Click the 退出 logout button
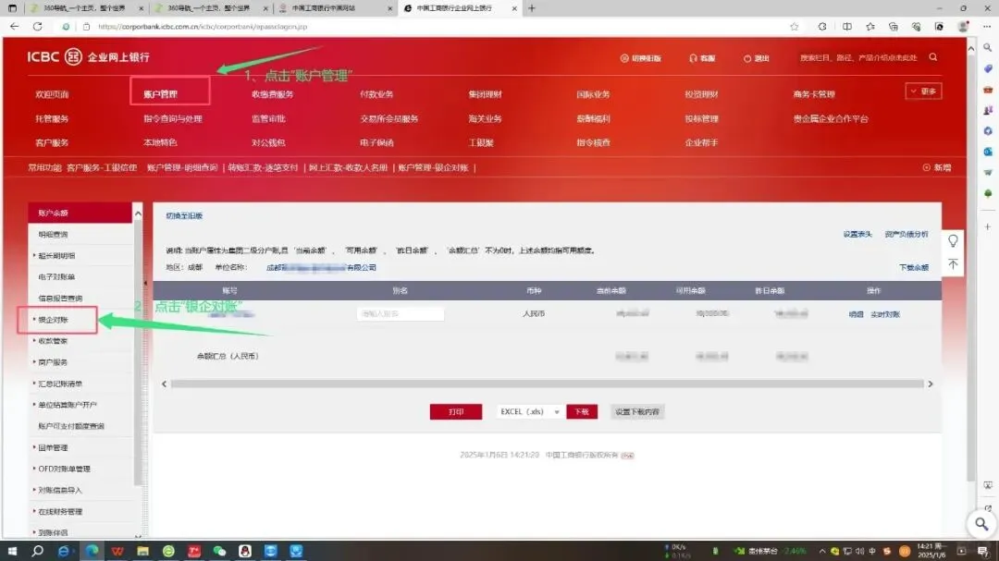The width and height of the screenshot is (999, 561). [x=757, y=58]
